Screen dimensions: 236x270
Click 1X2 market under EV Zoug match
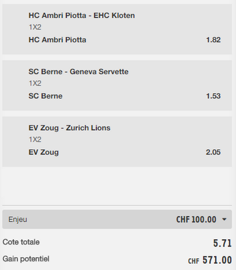pos(35,139)
